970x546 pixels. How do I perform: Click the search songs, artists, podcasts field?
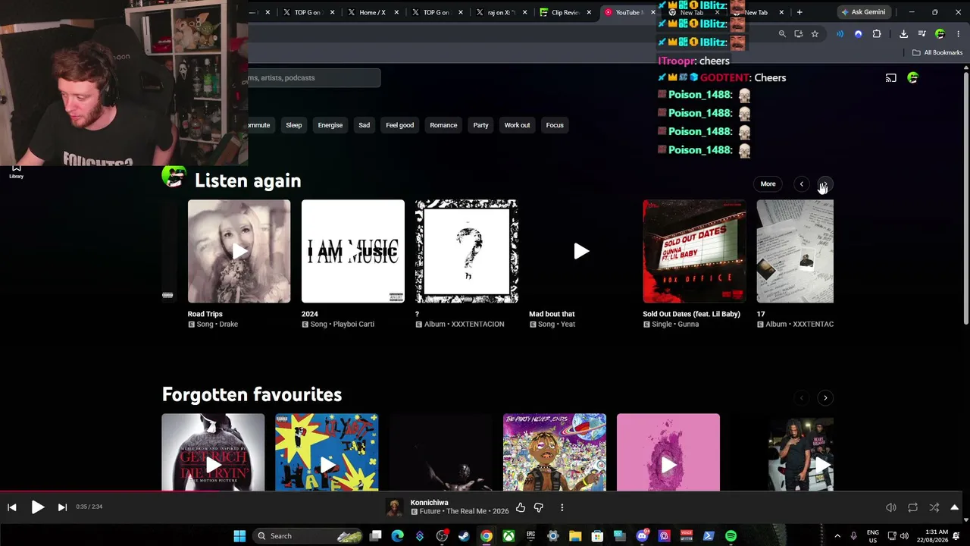(314, 77)
